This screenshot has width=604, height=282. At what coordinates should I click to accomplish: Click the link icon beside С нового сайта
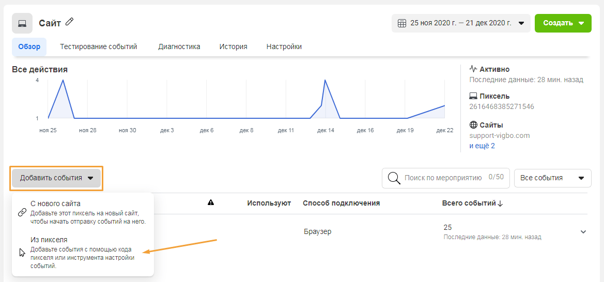click(x=22, y=213)
